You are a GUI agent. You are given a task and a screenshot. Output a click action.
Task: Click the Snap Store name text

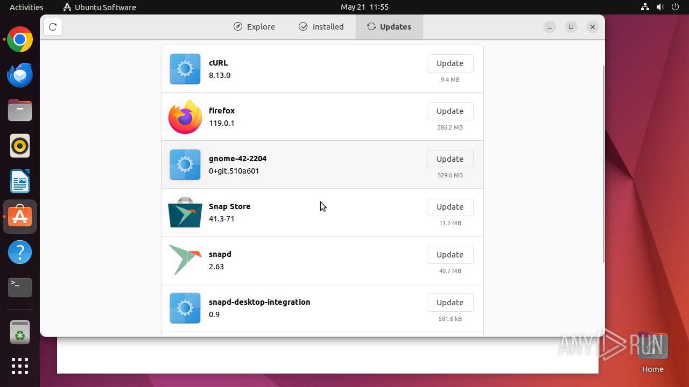(x=229, y=206)
